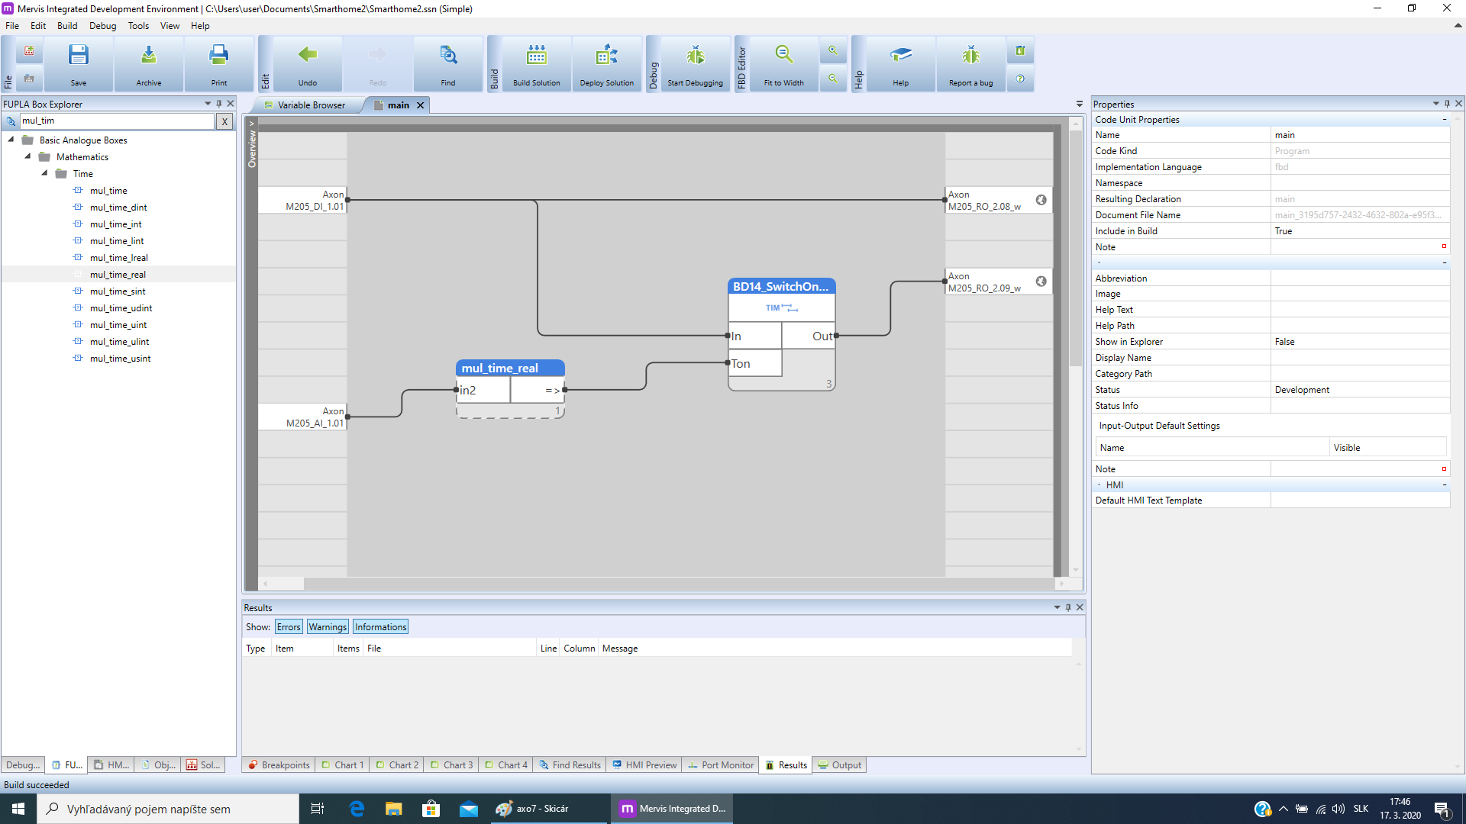Toggle the Informations filter in Results
Screen dimensions: 1466x824
coord(380,627)
